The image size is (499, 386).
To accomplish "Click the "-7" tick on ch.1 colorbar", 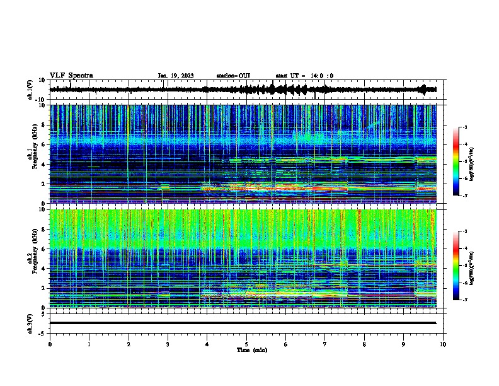I will pyautogui.click(x=465, y=196).
